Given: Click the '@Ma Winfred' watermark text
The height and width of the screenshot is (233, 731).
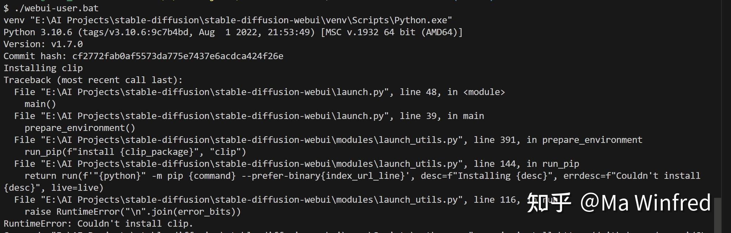Looking at the screenshot, I should 645,203.
